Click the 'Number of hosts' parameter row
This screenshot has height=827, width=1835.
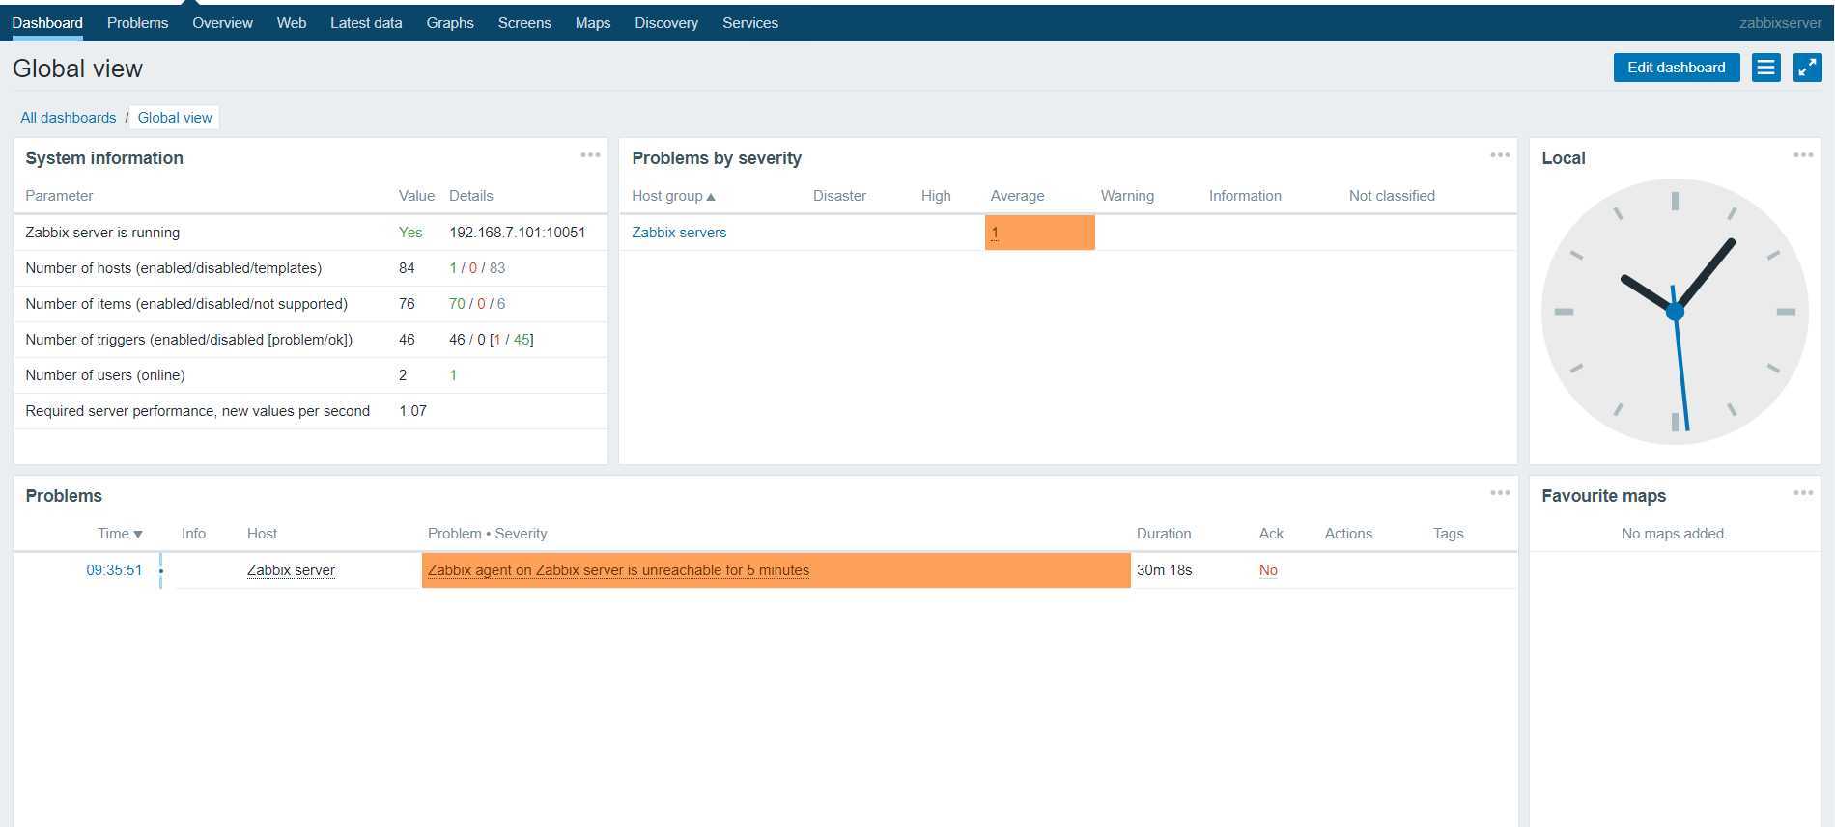310,268
